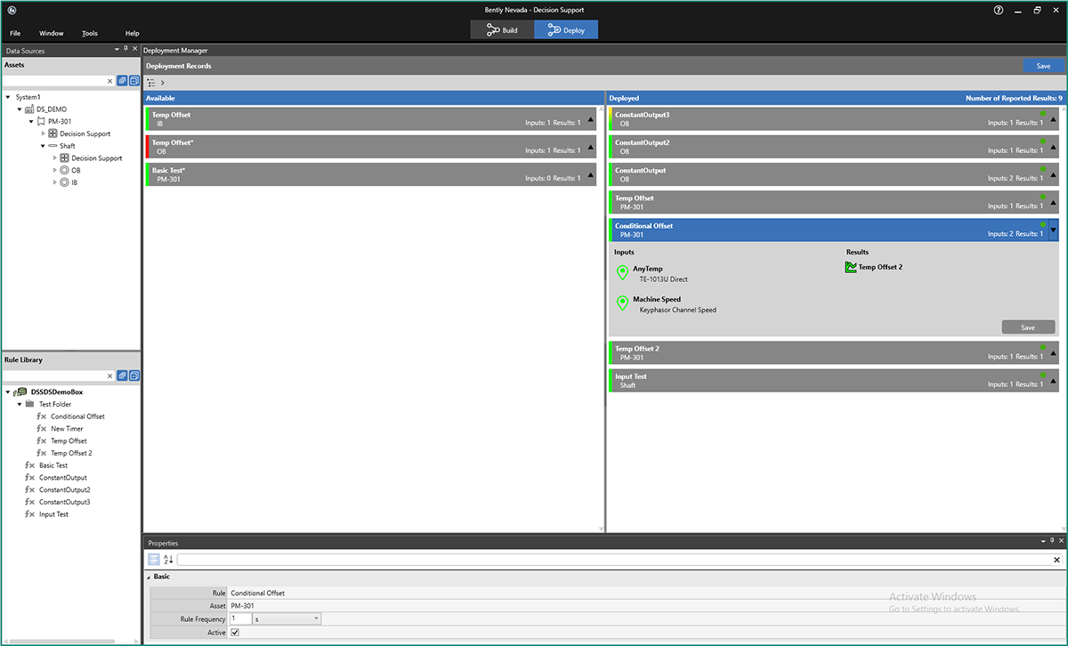The image size is (1068, 646).
Task: Click the PM-301 machine train icon
Action: tap(41, 121)
